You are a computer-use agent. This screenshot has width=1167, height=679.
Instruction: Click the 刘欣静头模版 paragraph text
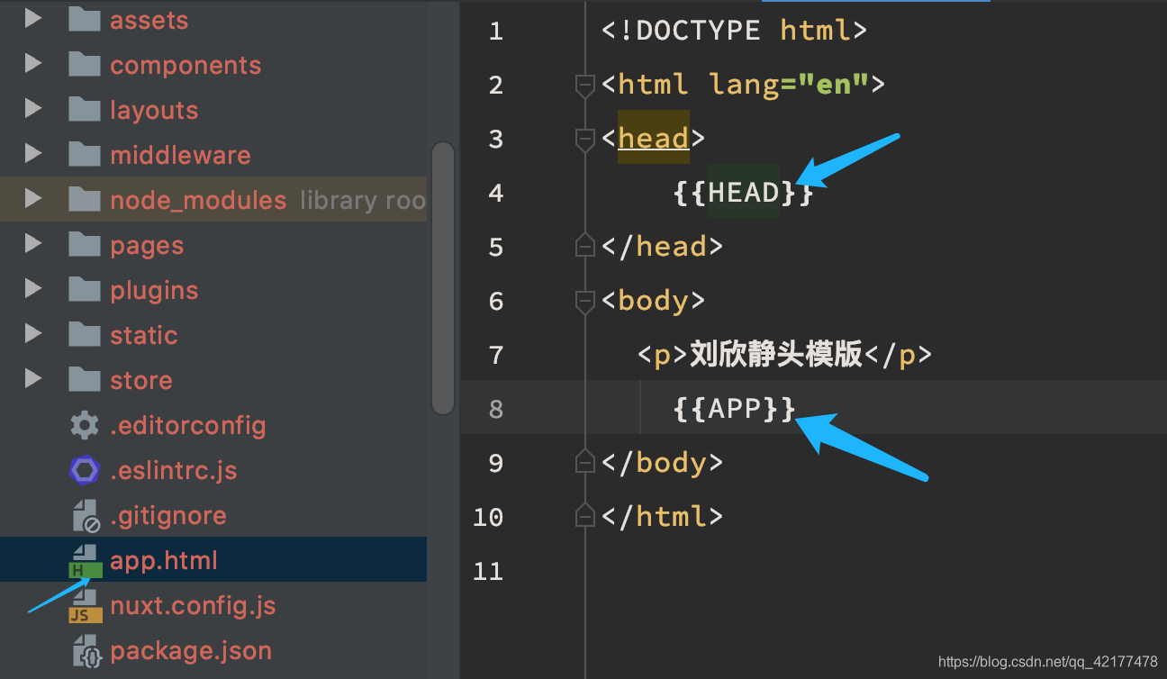tap(777, 355)
